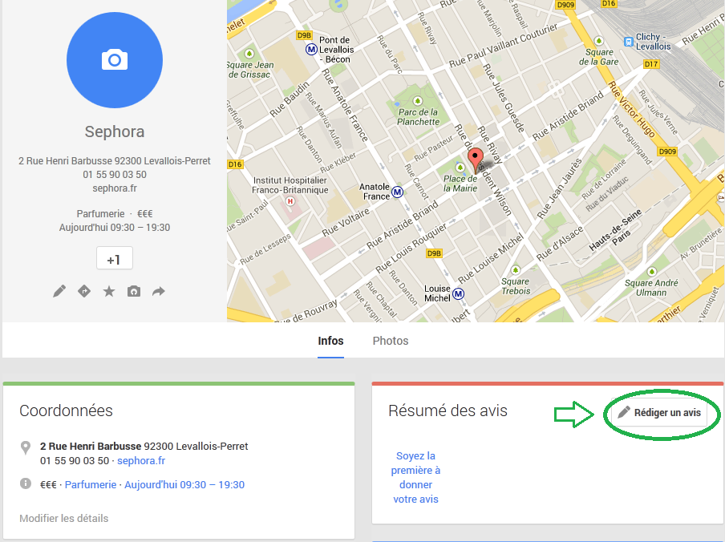Image resolution: width=725 pixels, height=542 pixels.
Task: Click the Anatole France metro station icon
Action: (397, 192)
